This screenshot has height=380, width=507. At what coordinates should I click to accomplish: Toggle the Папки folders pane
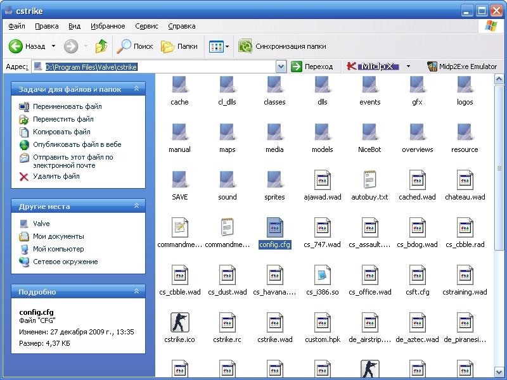pyautogui.click(x=179, y=46)
